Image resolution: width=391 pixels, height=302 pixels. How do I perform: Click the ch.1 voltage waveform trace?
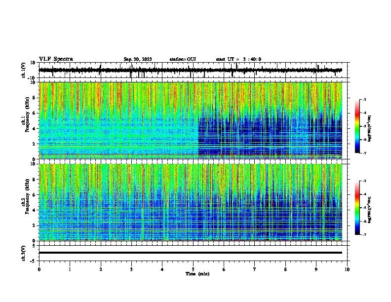click(x=191, y=70)
